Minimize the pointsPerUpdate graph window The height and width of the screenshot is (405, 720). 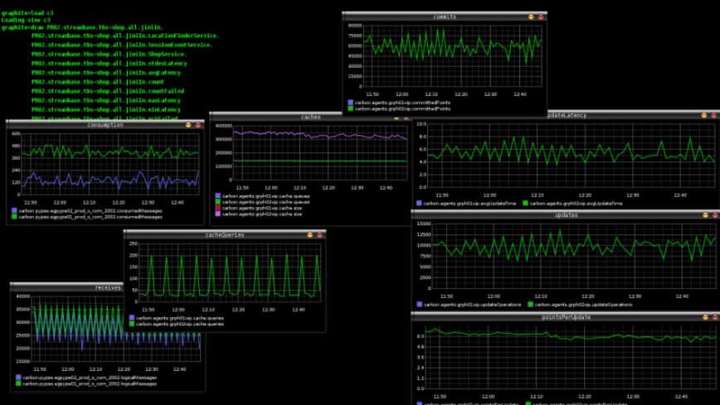pyautogui.click(x=705, y=317)
